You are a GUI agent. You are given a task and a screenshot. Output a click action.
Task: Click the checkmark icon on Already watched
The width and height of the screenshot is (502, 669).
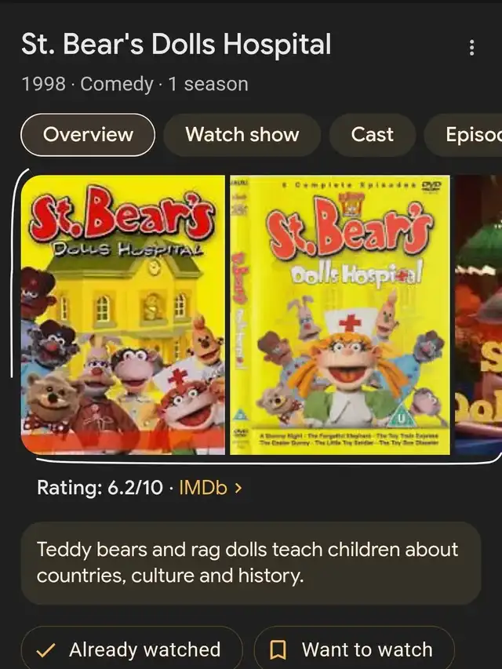click(45, 650)
